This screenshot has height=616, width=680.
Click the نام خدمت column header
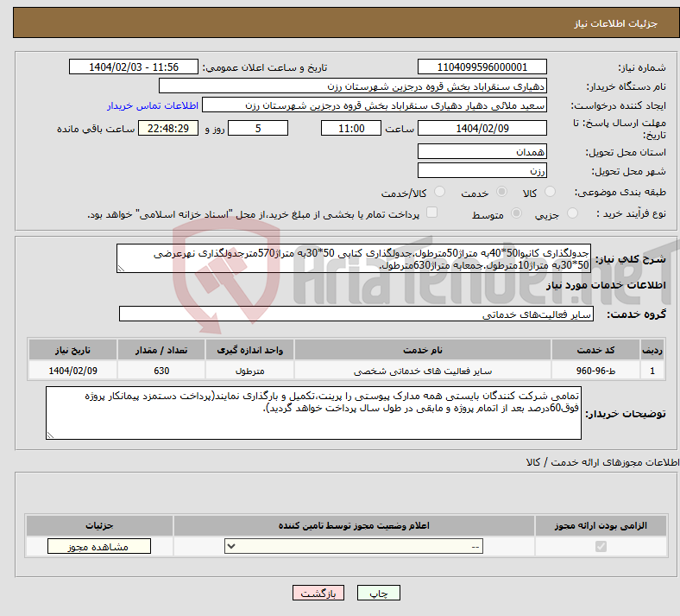[x=423, y=350]
